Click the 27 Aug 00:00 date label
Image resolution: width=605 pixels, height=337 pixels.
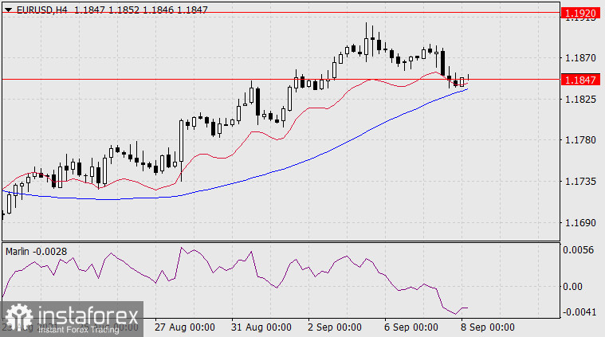click(183, 327)
